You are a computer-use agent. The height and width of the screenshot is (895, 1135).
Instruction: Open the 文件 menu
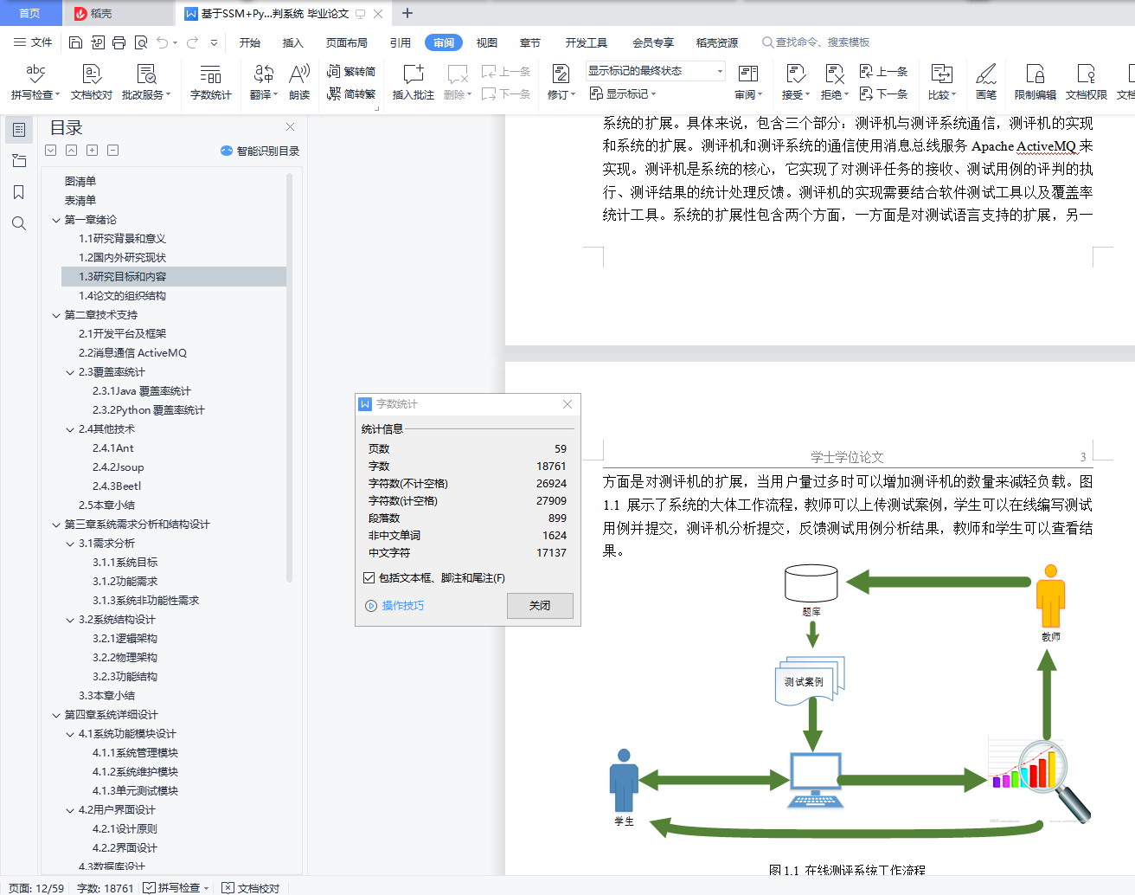(33, 42)
